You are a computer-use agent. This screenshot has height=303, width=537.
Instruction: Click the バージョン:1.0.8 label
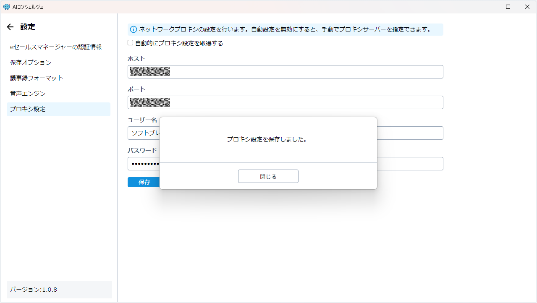[x=34, y=290]
